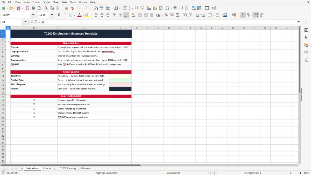Click the Open folder icon
Screen dimensions: 311x175
coord(11,8)
